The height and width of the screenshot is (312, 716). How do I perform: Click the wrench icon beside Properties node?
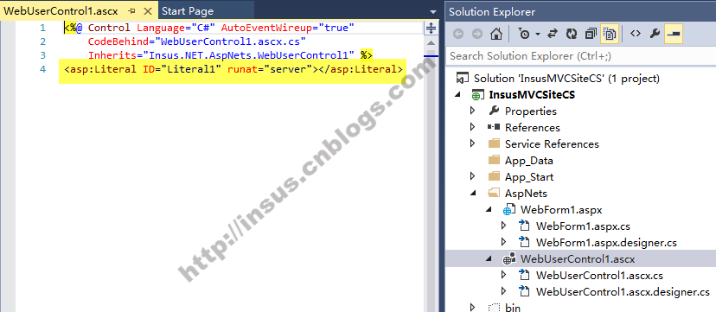(x=494, y=111)
